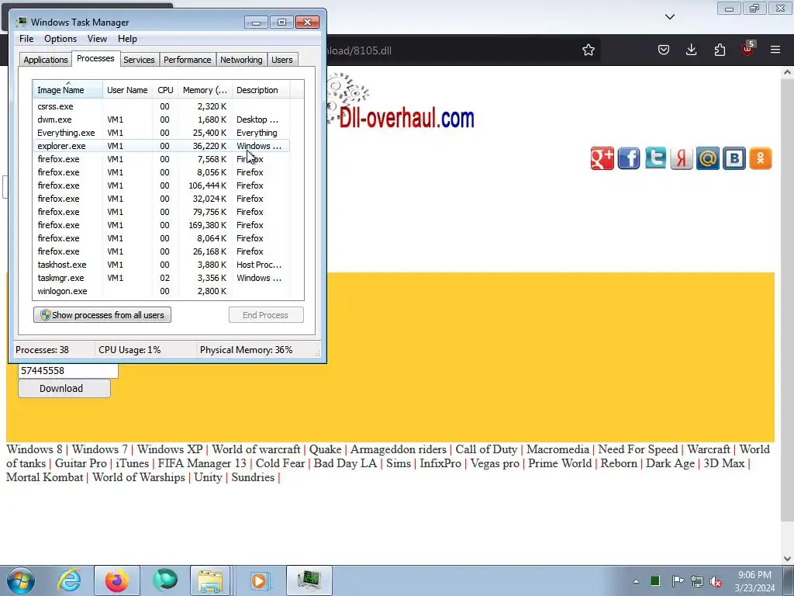Open the Windows Start menu
The width and height of the screenshot is (794, 596).
21,580
